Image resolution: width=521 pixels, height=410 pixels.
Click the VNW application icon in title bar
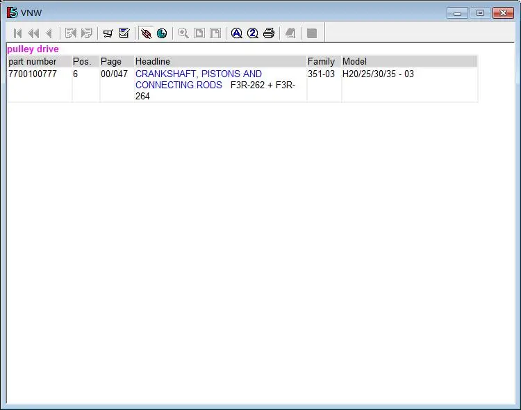click(13, 13)
